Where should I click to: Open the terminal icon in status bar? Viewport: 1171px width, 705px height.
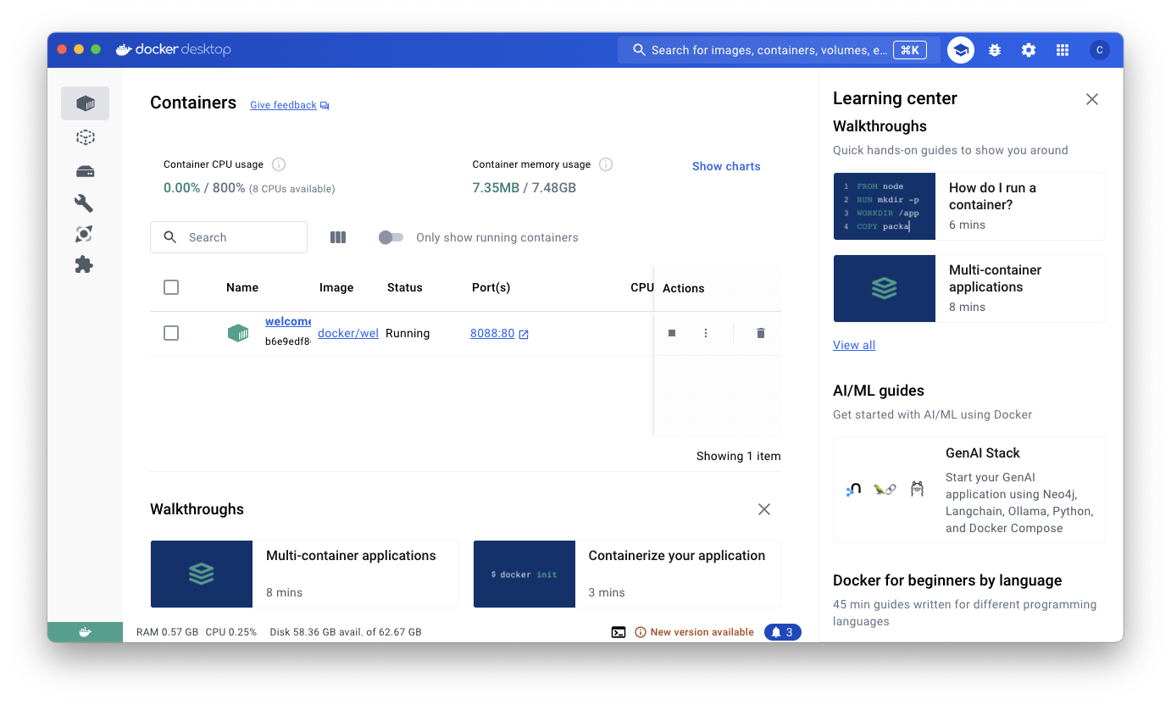click(619, 632)
